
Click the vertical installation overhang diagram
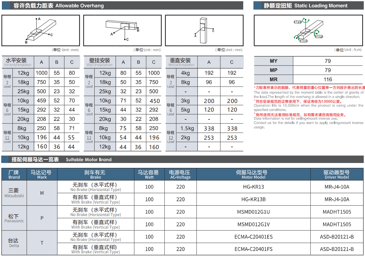coord(204,30)
